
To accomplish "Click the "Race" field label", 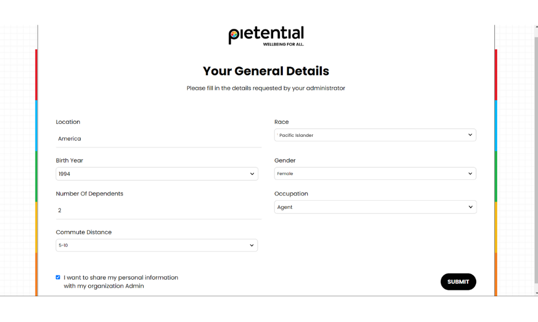I will [x=281, y=122].
